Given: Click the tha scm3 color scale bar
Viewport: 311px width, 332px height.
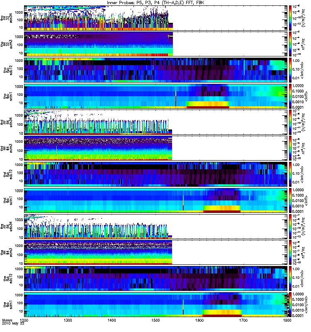Looking at the screenshot, I should (290, 44).
